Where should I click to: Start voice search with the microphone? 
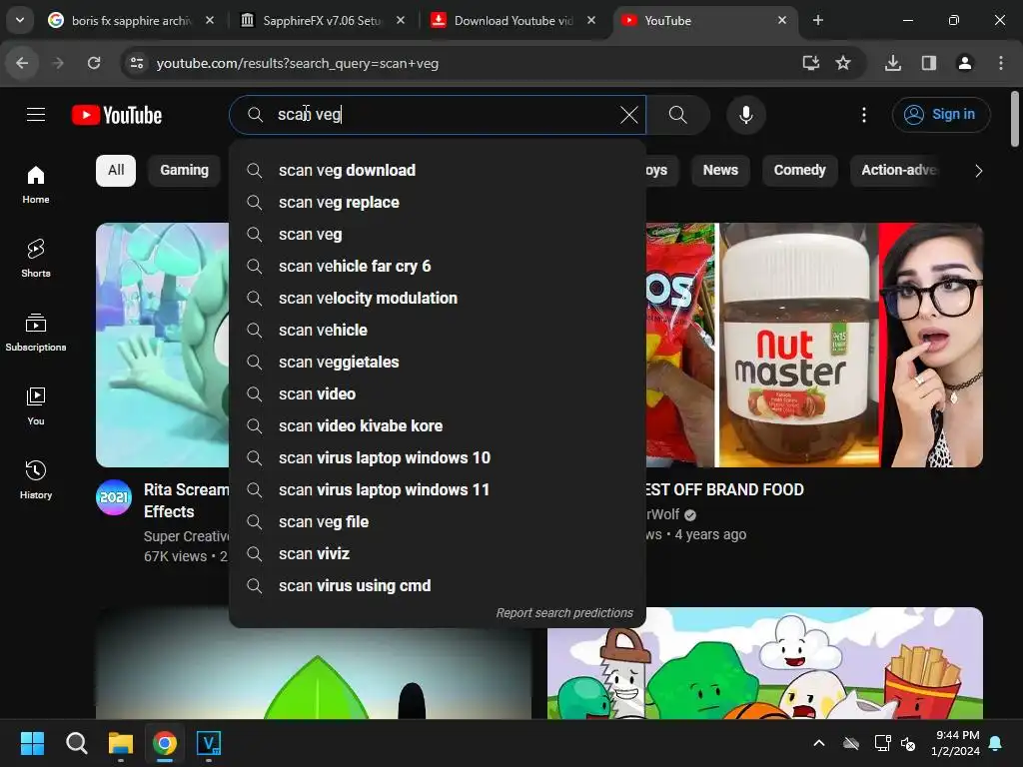(745, 115)
